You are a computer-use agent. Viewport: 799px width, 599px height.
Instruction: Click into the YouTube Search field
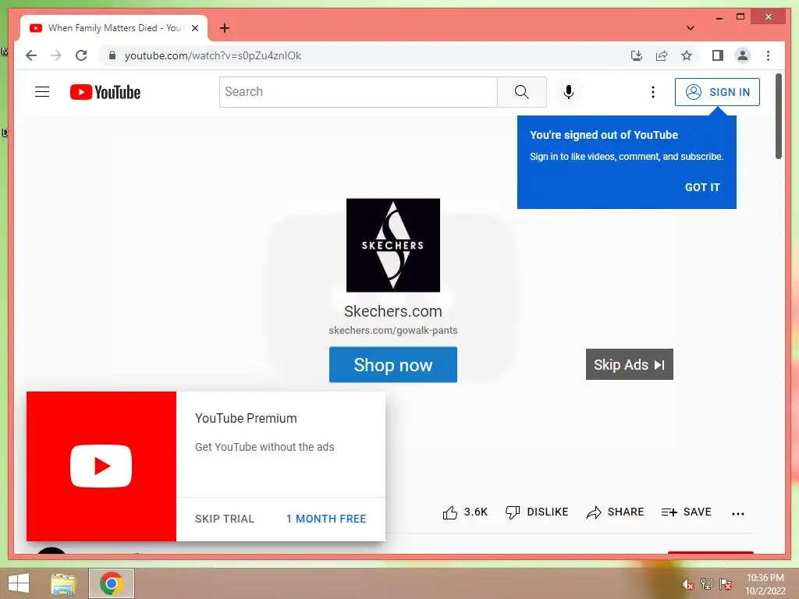358,92
